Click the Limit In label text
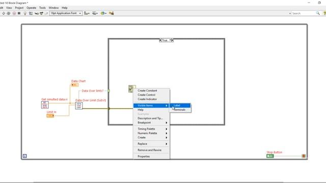This screenshot has width=326, height=183. click(x=51, y=112)
